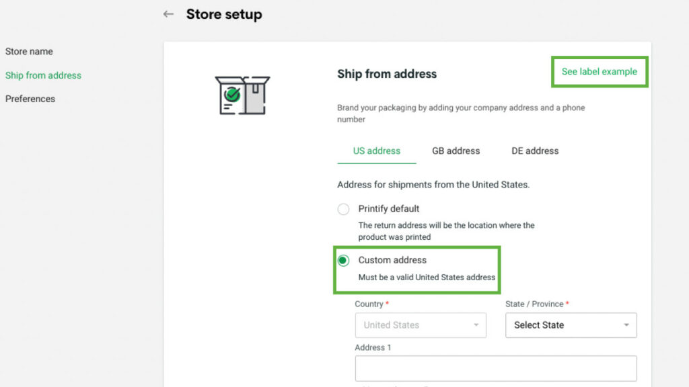Click the See label example link

pos(599,71)
